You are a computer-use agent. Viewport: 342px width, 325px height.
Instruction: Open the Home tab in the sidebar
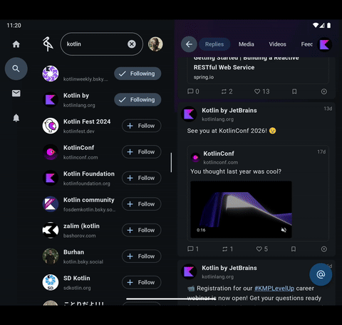click(16, 44)
